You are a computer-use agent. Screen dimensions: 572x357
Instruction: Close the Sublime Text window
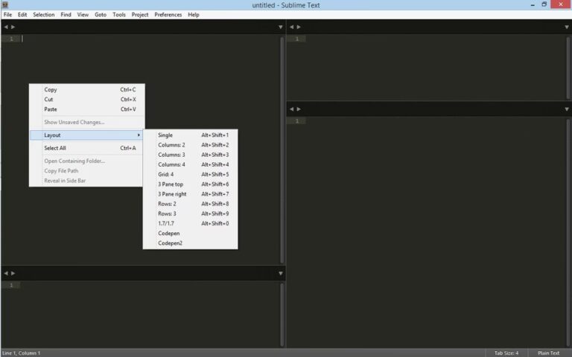pyautogui.click(x=561, y=4)
